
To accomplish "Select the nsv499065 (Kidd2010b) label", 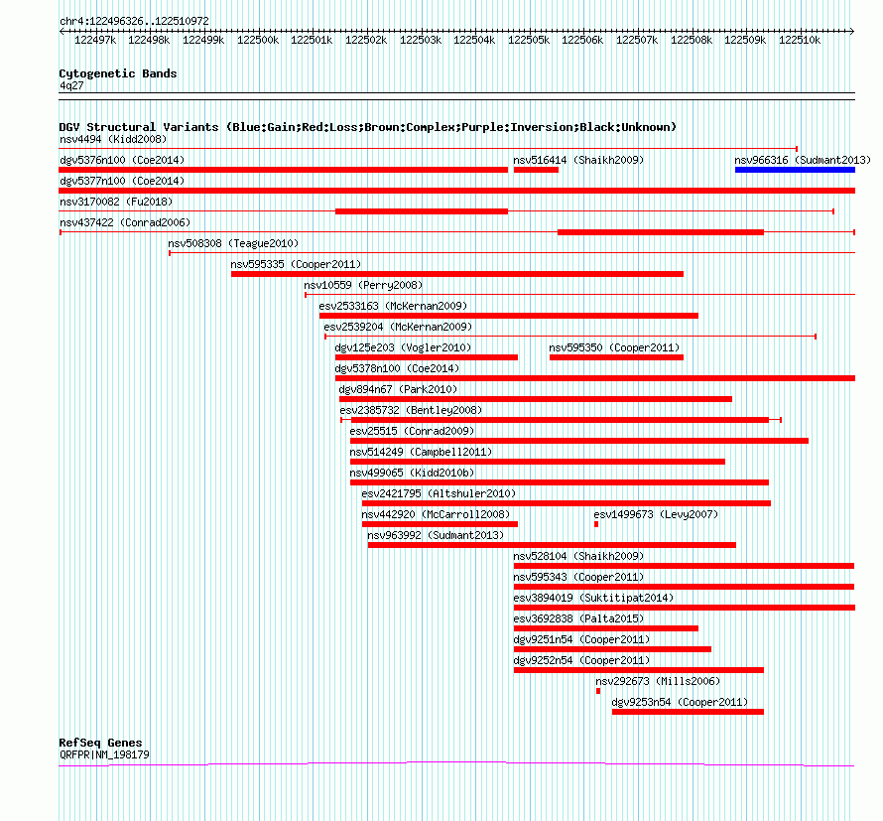I will pos(412,473).
